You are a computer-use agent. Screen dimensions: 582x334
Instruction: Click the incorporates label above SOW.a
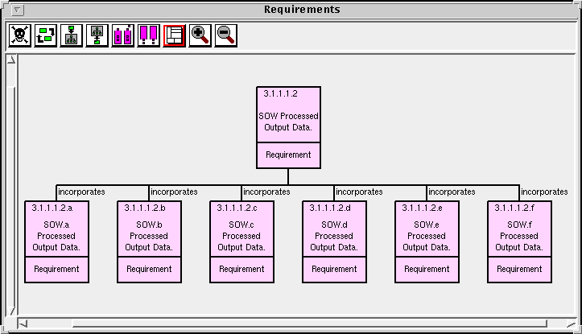pos(81,192)
